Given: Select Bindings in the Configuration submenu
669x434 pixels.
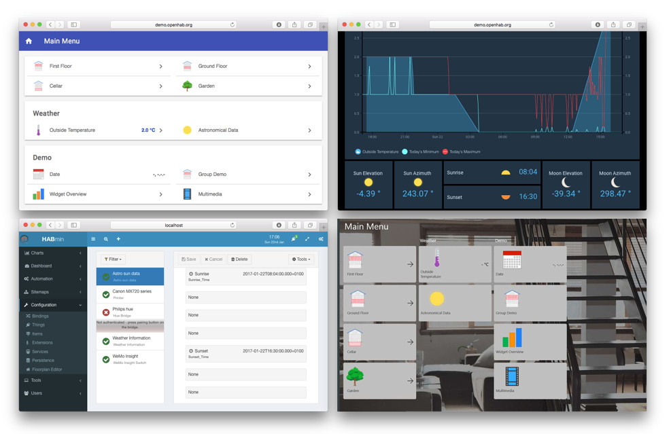Looking at the screenshot, I should (x=40, y=317).
